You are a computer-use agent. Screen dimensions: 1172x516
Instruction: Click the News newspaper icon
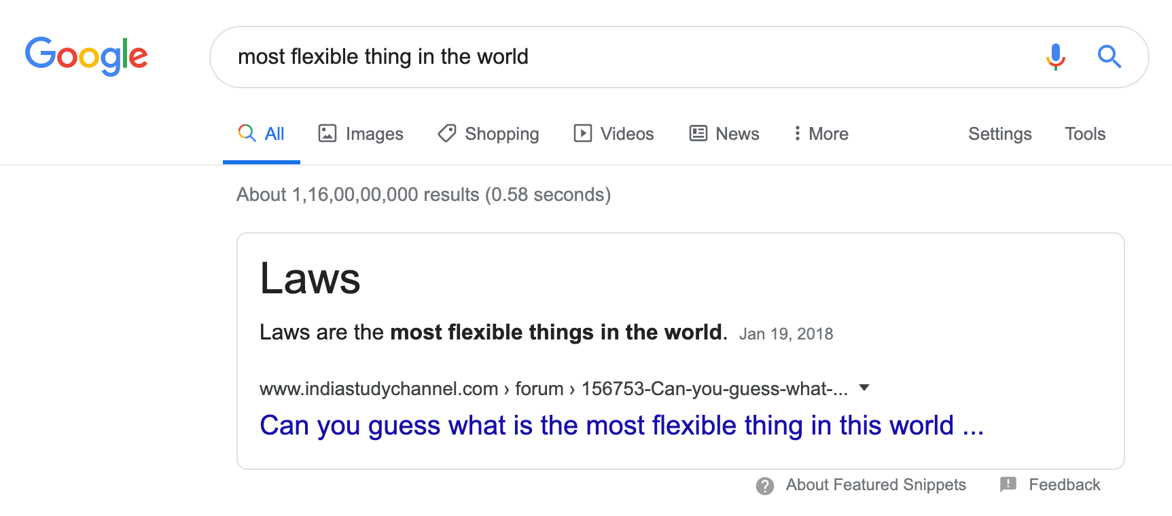697,134
